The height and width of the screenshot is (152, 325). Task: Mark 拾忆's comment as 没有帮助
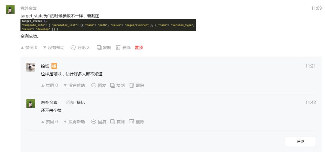click(x=74, y=85)
